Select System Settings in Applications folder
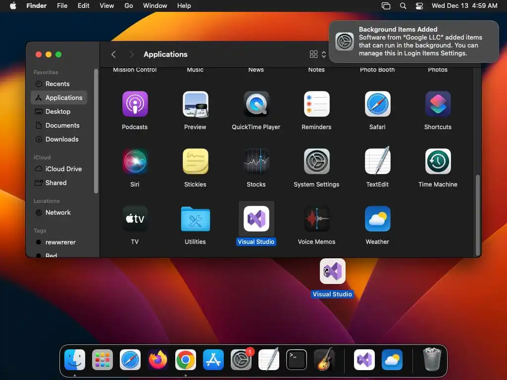507x380 pixels. [316, 161]
